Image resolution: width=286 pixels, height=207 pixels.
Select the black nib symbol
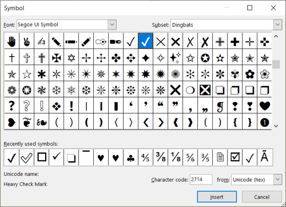(116, 41)
